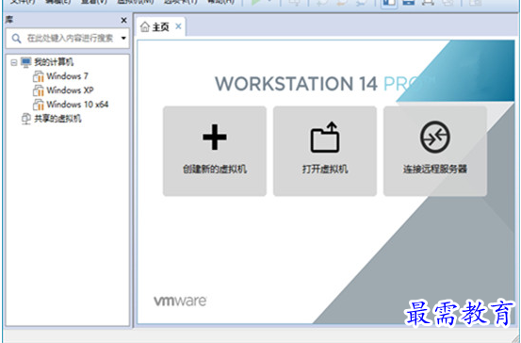Select the Windows 7 virtual machine
This screenshot has height=343, width=521.
(67, 76)
